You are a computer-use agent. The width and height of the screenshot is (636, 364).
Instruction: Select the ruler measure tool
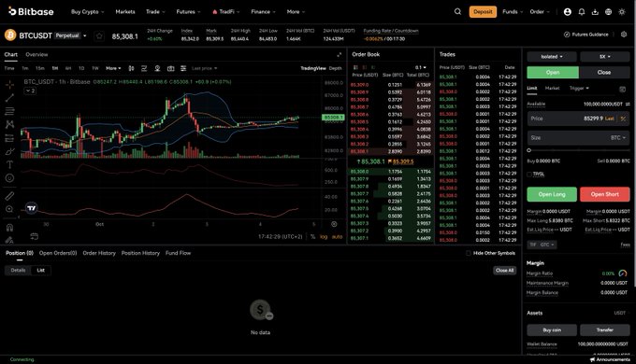click(9, 196)
